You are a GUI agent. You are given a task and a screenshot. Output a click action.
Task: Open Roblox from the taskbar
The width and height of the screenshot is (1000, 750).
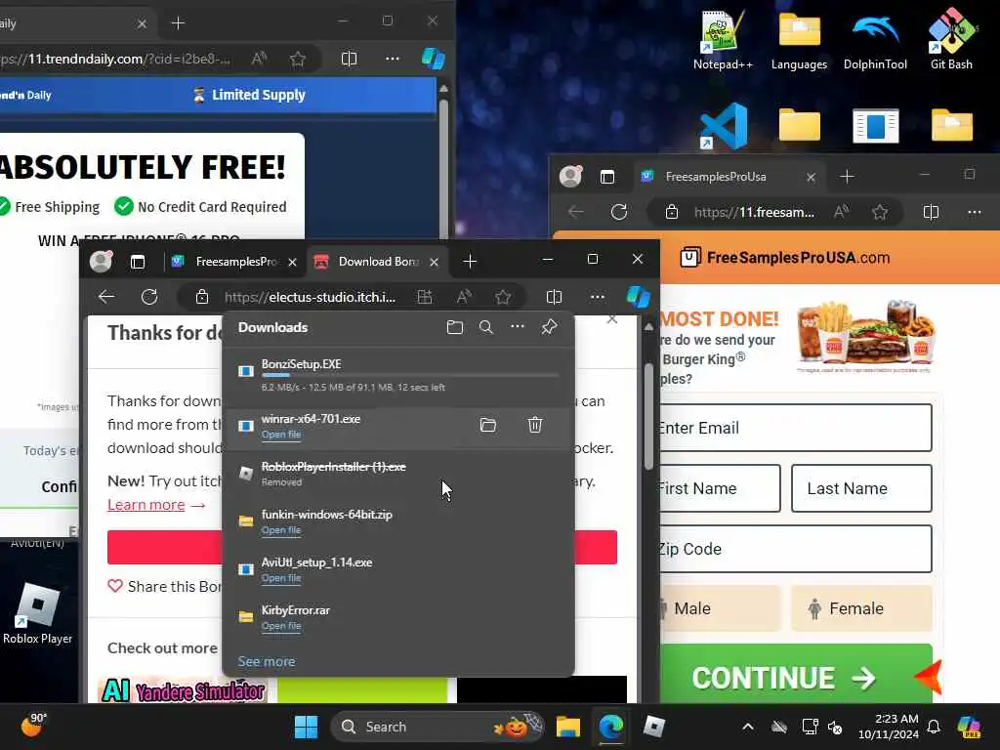pos(653,727)
